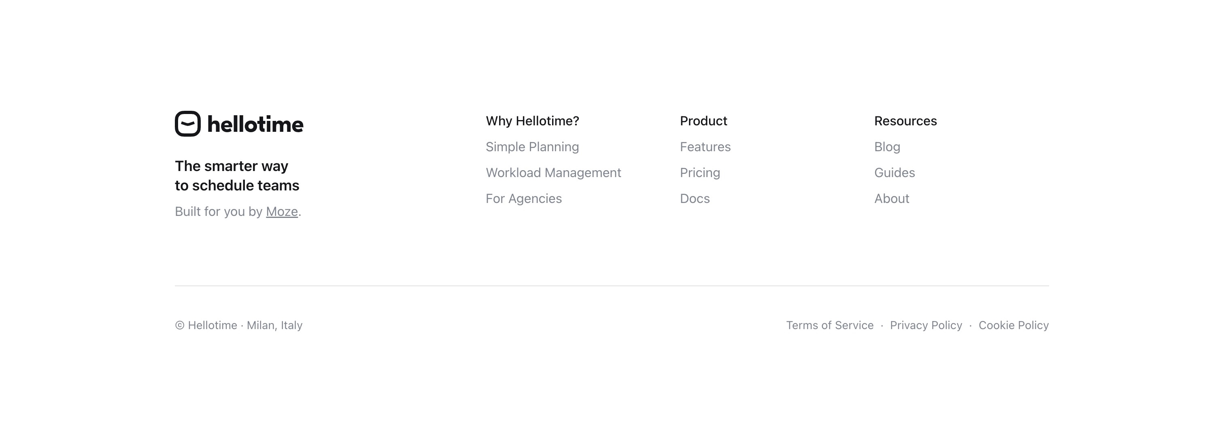The height and width of the screenshot is (433, 1224).
Task: Read the Terms of Service
Action: click(830, 325)
